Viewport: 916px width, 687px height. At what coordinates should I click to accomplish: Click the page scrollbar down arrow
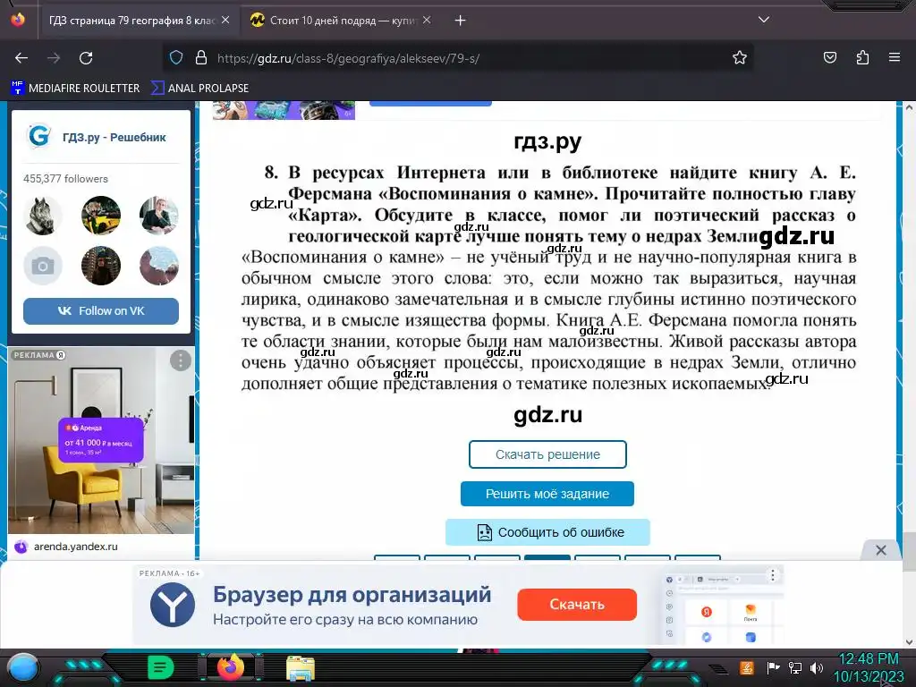909,642
